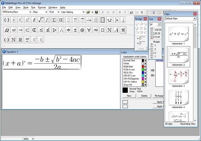Click the Opt button in third toolbar row
Viewport: 201px width, 141px height.
27,40
